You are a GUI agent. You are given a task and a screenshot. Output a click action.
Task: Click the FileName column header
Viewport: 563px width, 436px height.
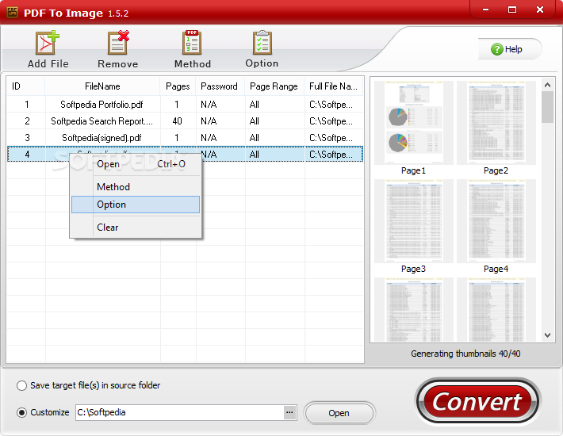pos(102,86)
